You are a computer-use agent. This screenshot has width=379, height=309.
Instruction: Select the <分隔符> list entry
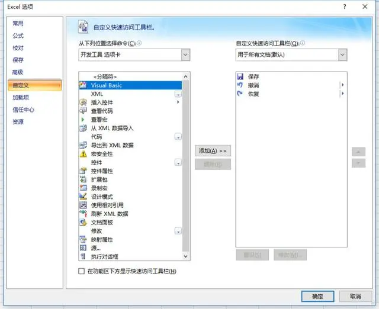click(x=130, y=76)
